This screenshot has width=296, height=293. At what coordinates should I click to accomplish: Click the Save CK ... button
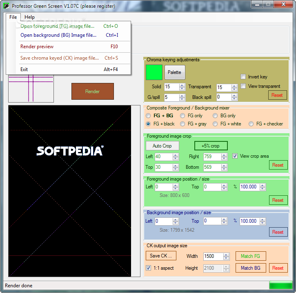(x=161, y=256)
